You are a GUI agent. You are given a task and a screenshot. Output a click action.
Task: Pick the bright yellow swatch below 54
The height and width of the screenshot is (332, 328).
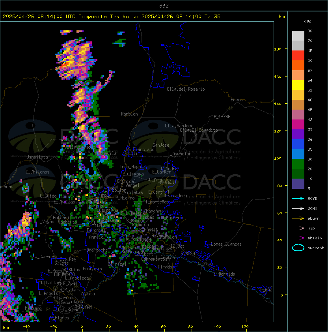(298, 85)
